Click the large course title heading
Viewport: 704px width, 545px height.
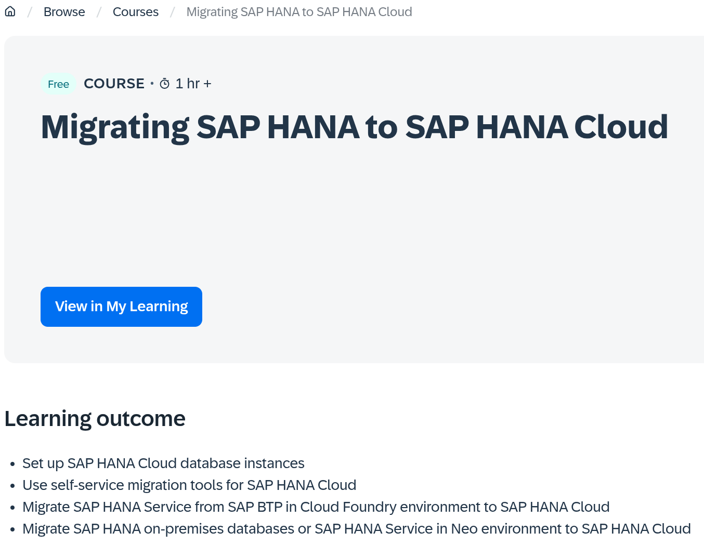[354, 127]
